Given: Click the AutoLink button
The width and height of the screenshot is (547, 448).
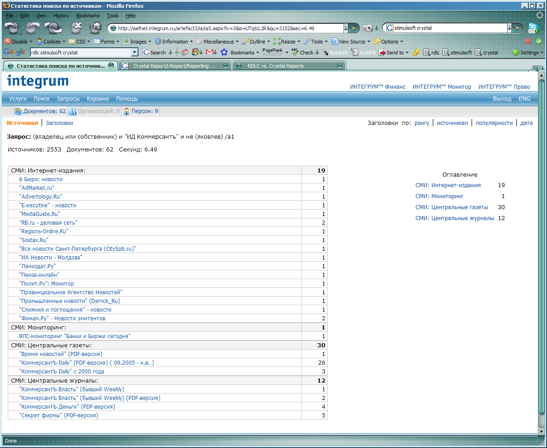Looking at the screenshot, I should coord(335,53).
